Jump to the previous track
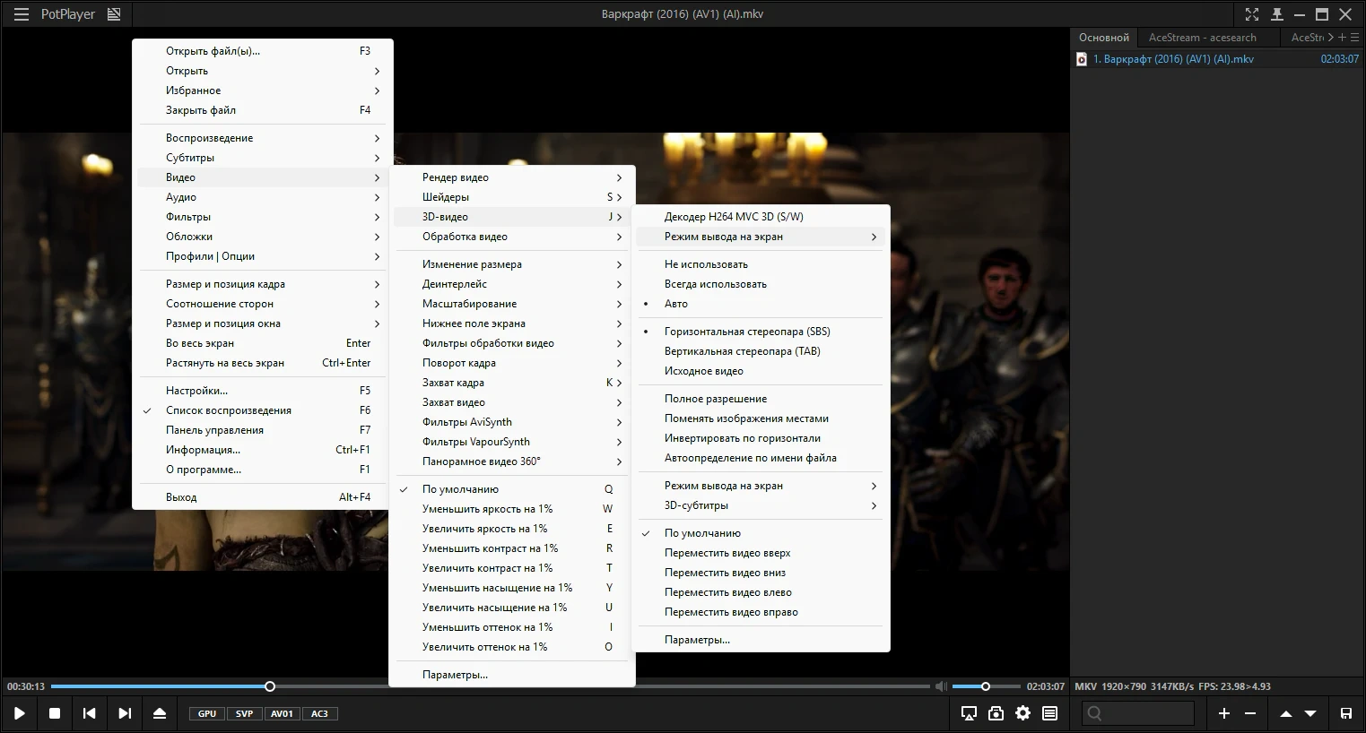 pyautogui.click(x=89, y=713)
